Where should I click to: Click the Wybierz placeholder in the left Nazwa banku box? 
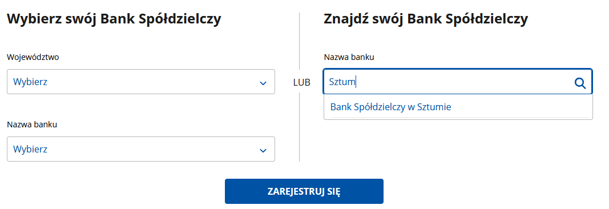(30, 149)
